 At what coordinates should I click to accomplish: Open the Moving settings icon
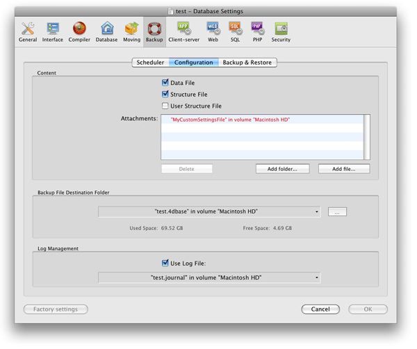click(x=131, y=30)
